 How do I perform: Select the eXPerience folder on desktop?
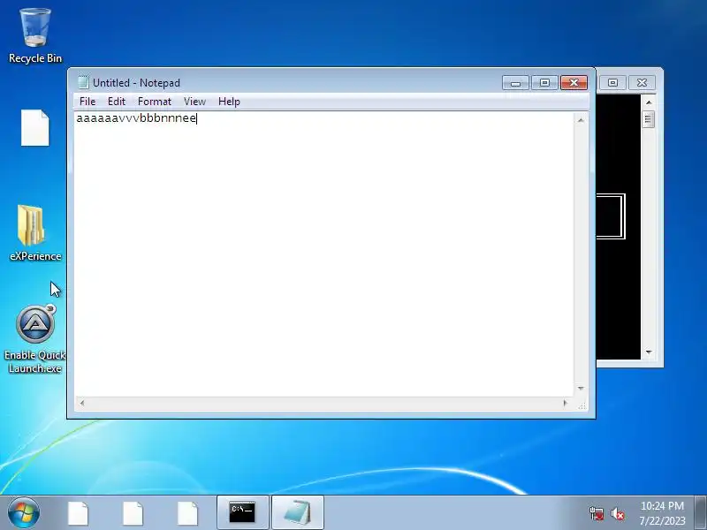pyautogui.click(x=35, y=233)
